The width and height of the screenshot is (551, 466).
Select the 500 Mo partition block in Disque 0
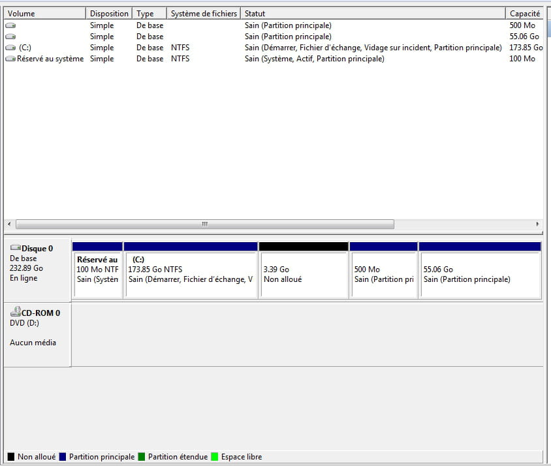(x=383, y=274)
